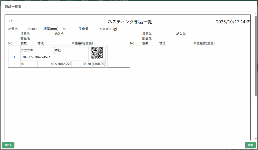Image resolution: width=258 pixels, height=150 pixels.
Task: Click the SS400 material value
Action: pyautogui.click(x=32, y=29)
